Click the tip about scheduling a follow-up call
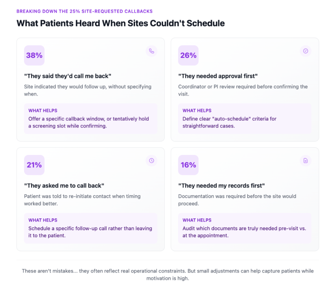Image resolution: width=335 pixels, height=291 pixels. click(91, 232)
